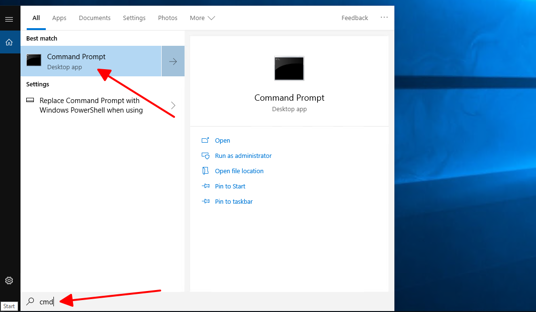
Task: Click the search magnifier icon
Action: [30, 302]
